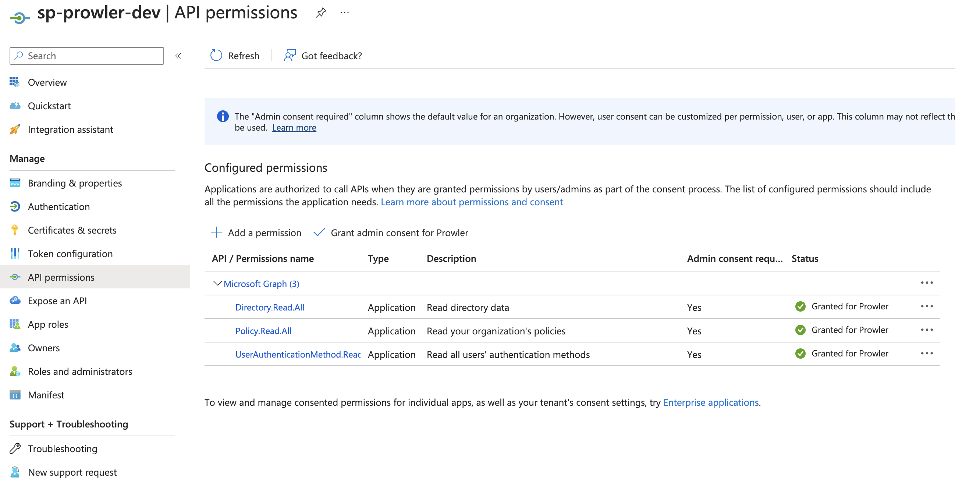
Task: Click the sp-prowler-dev app icon in header
Action: (19, 17)
